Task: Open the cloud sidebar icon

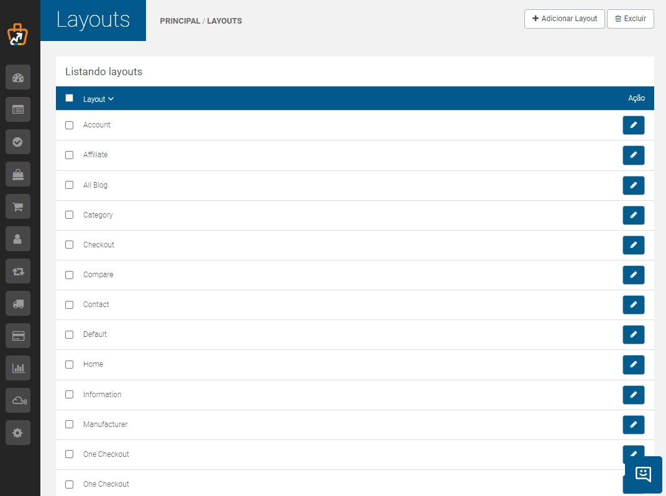Action: point(18,400)
